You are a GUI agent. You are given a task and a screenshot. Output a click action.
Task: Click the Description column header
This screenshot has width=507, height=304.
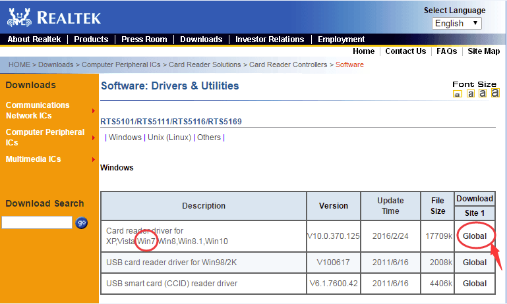pyautogui.click(x=204, y=206)
